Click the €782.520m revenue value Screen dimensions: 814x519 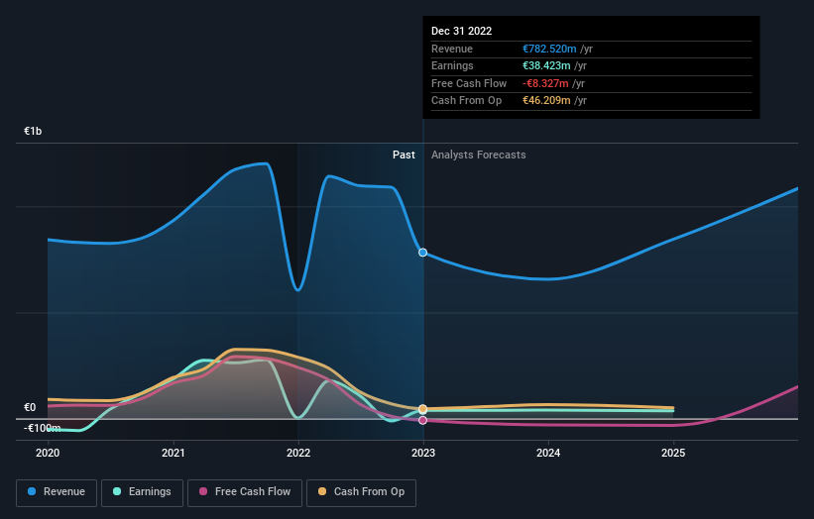549,49
